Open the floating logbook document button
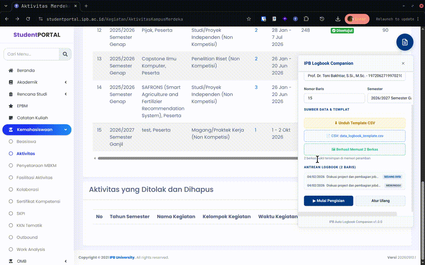425x265 pixels. click(x=405, y=42)
